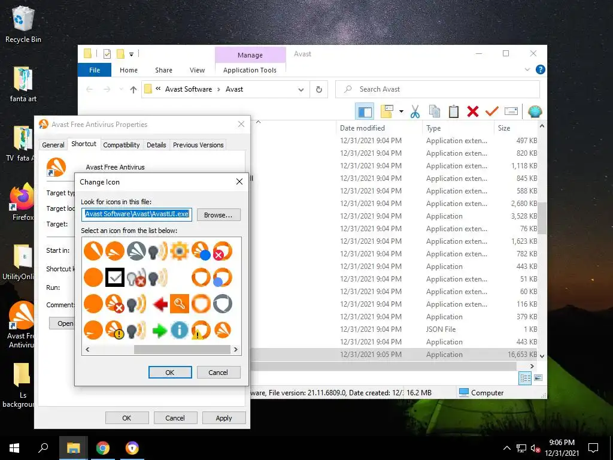Select the row sized 16,653 KB
The height and width of the screenshot is (460, 613).
395,355
